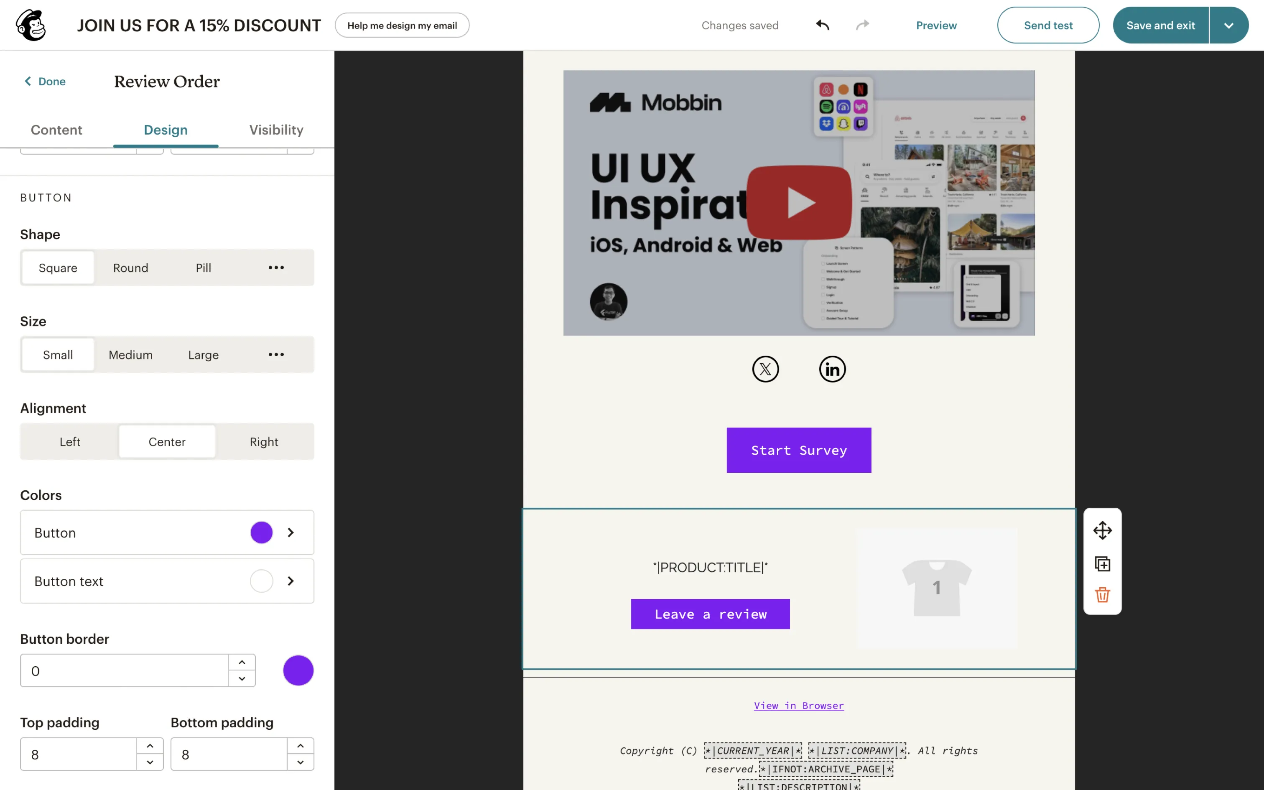Switch to the Content tab
Screen dimensions: 1264x790
coord(56,130)
